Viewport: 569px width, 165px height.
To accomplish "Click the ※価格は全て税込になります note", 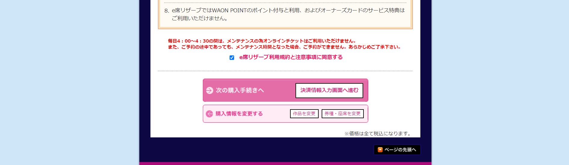I will (x=378, y=133).
